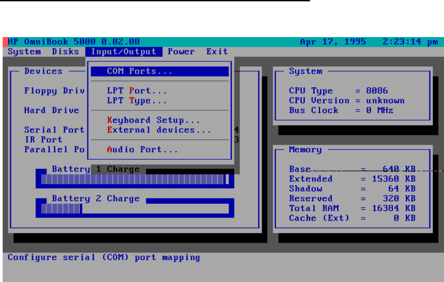Click the Bus Clock = 0 MHz line
The width and height of the screenshot is (444, 282).
point(341,110)
